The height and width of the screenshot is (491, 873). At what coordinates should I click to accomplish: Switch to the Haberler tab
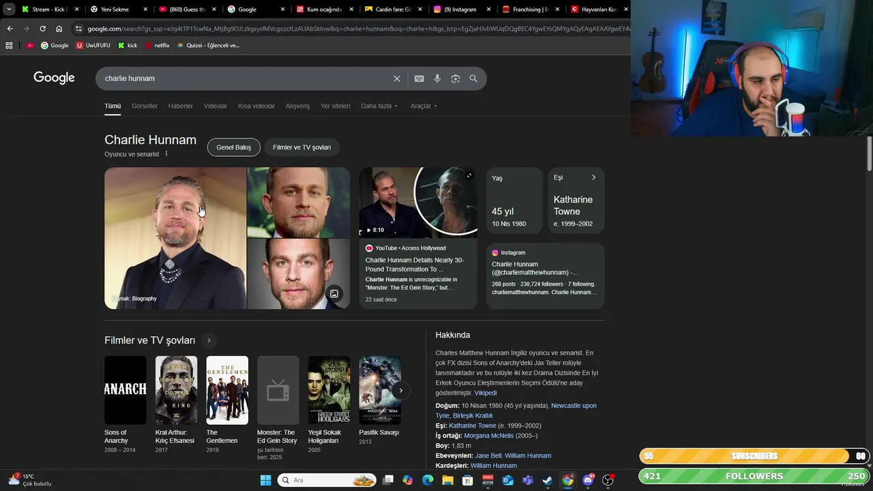click(181, 106)
